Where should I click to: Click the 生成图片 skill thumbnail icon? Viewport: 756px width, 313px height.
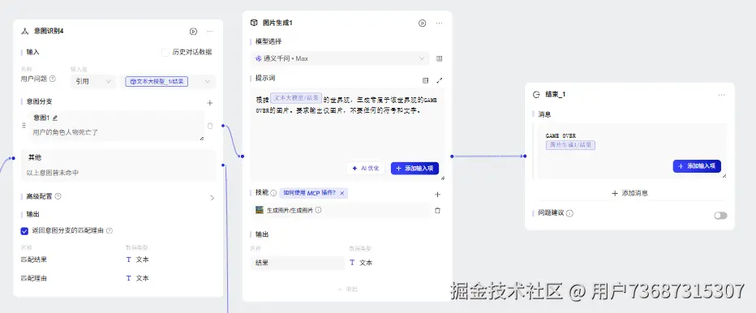[260, 210]
